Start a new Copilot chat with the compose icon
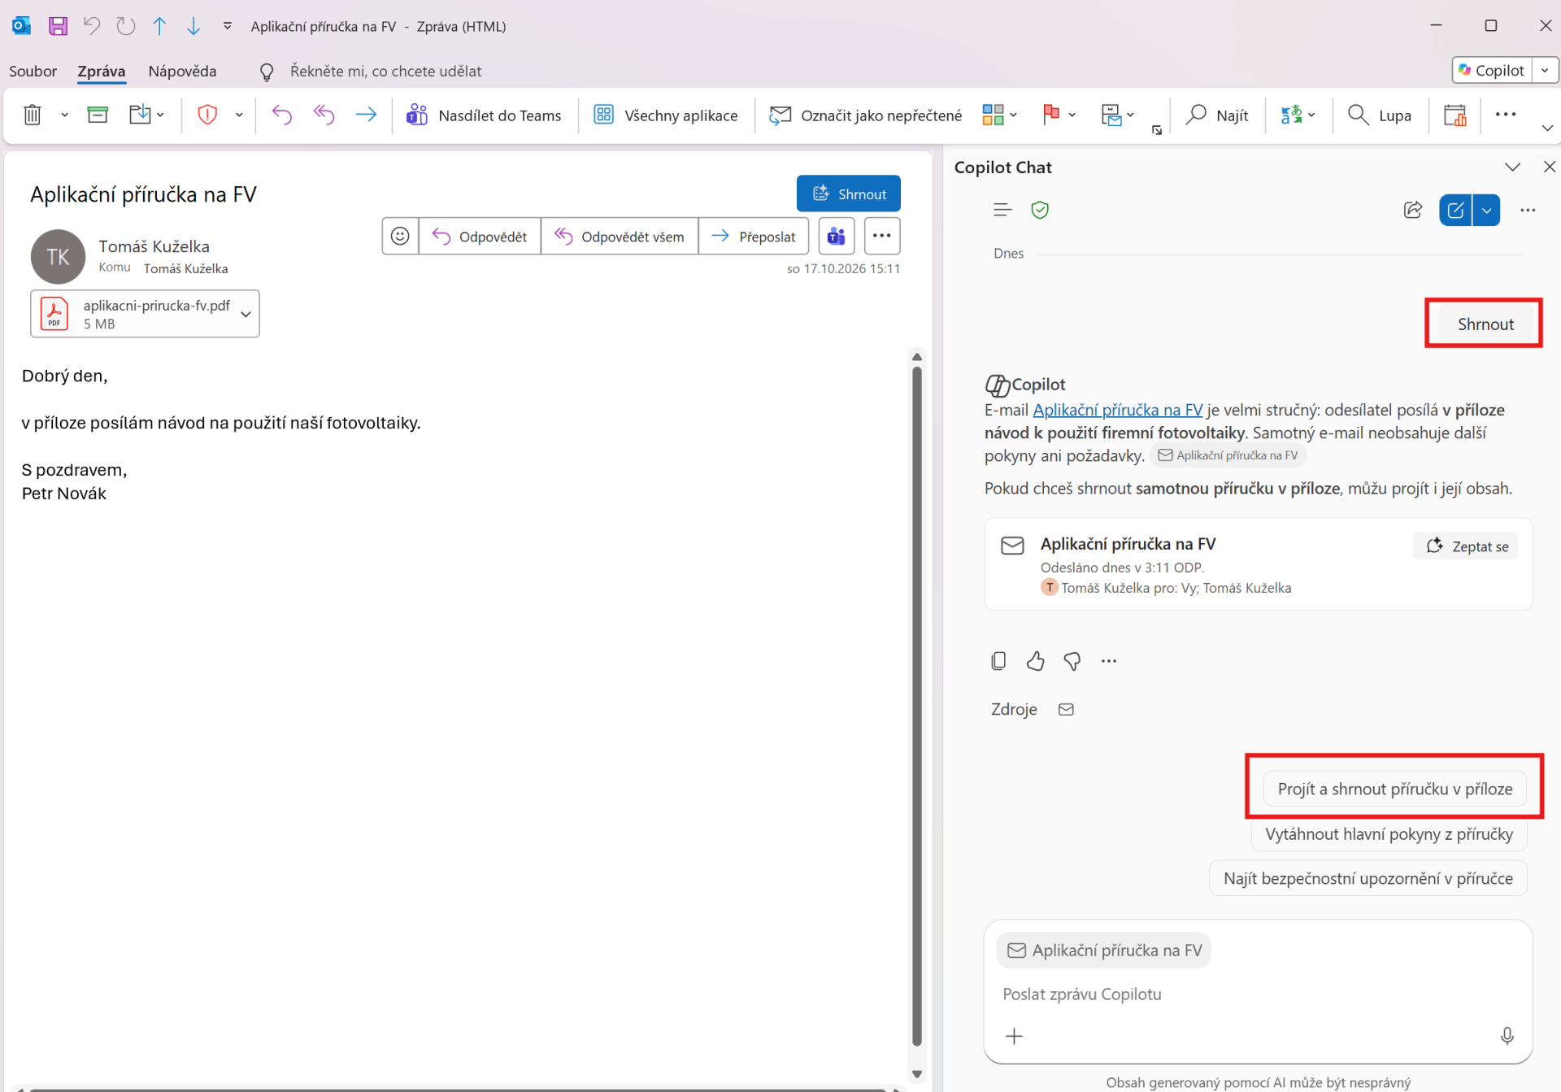The image size is (1561, 1092). click(x=1455, y=210)
